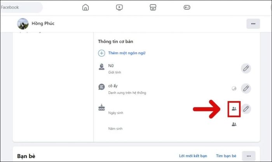Open the three-dot menu in profile header

(253, 24)
